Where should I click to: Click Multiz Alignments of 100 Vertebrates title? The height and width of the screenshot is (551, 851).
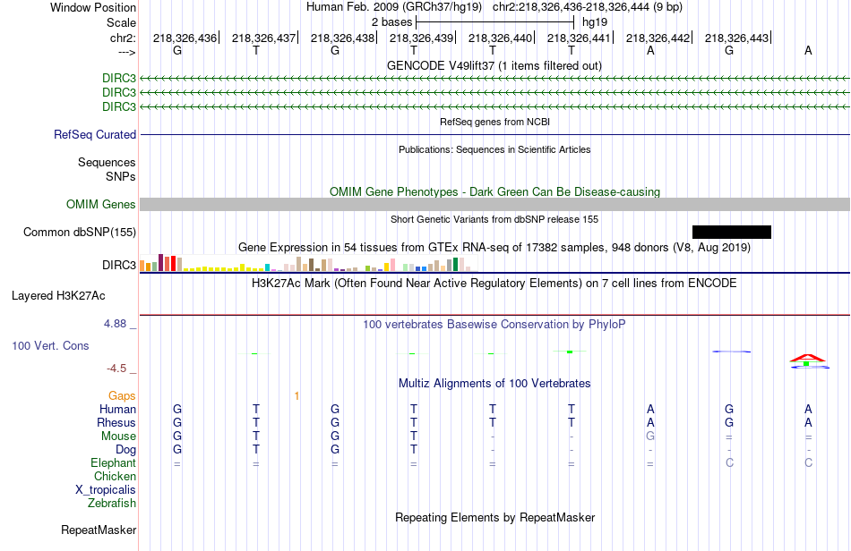pyautogui.click(x=494, y=384)
